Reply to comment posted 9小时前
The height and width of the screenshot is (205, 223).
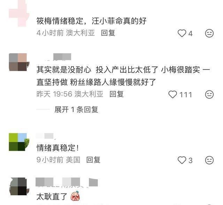[93, 160]
